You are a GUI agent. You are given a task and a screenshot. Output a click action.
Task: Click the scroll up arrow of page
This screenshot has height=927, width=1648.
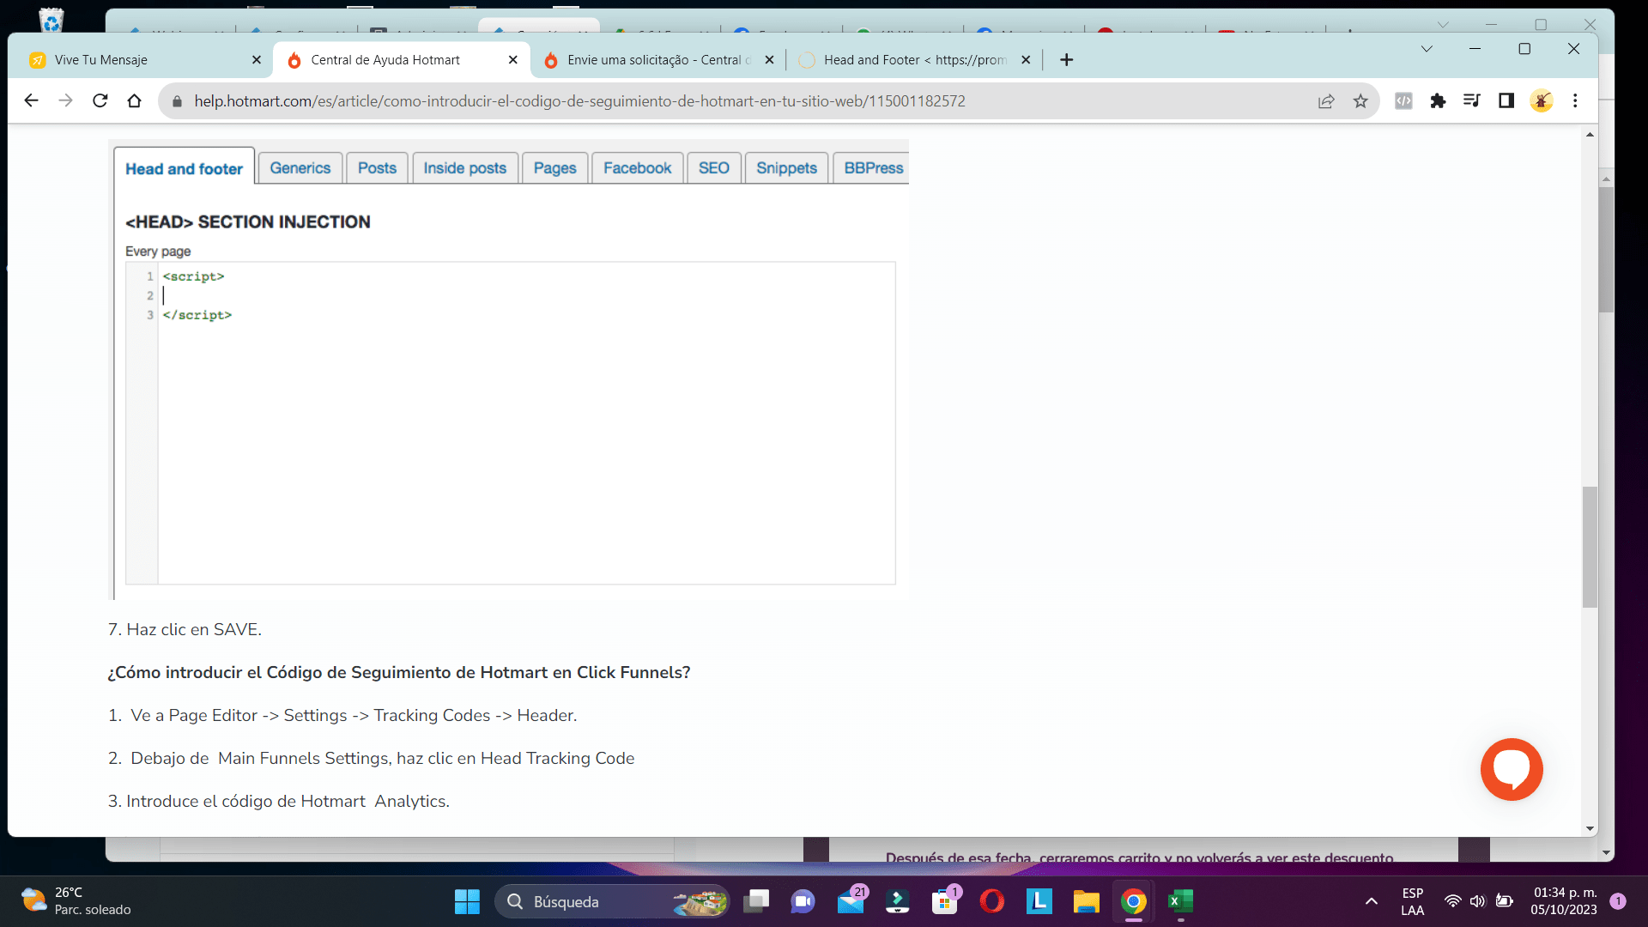(1590, 135)
